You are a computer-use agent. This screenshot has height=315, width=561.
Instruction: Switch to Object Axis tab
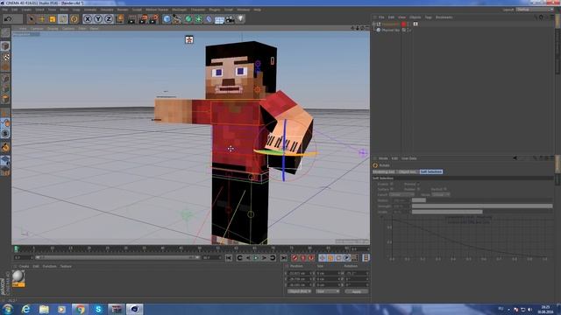[x=408, y=171]
